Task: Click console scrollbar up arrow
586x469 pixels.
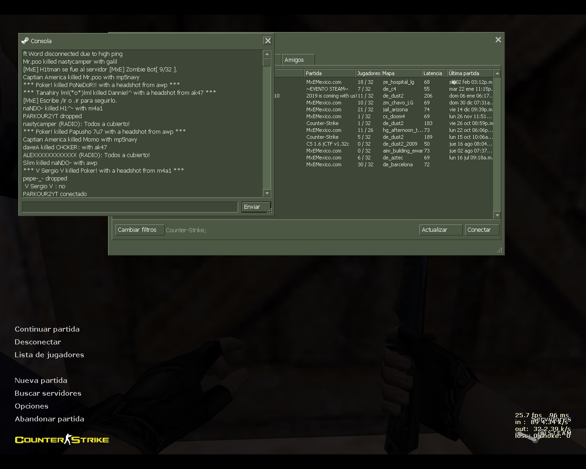Action: click(267, 54)
